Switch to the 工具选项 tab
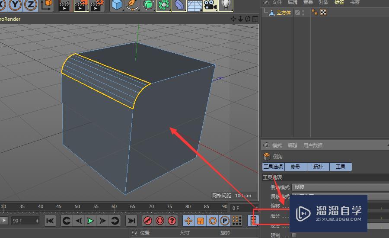Screen dimensions: 389x238 273,167
